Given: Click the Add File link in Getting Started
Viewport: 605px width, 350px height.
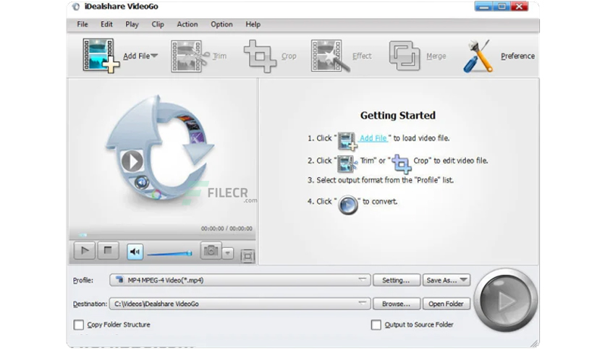Looking at the screenshot, I should click(373, 138).
